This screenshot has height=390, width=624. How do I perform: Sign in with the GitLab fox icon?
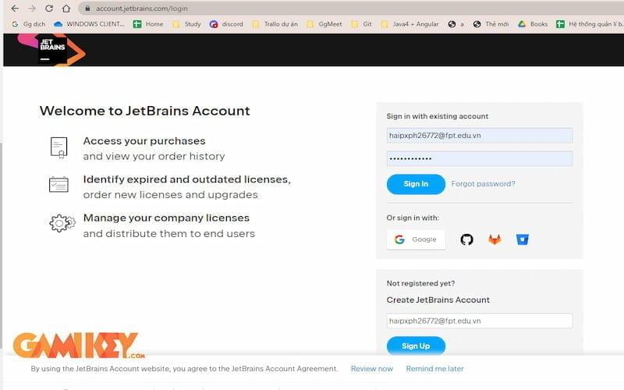coord(495,239)
